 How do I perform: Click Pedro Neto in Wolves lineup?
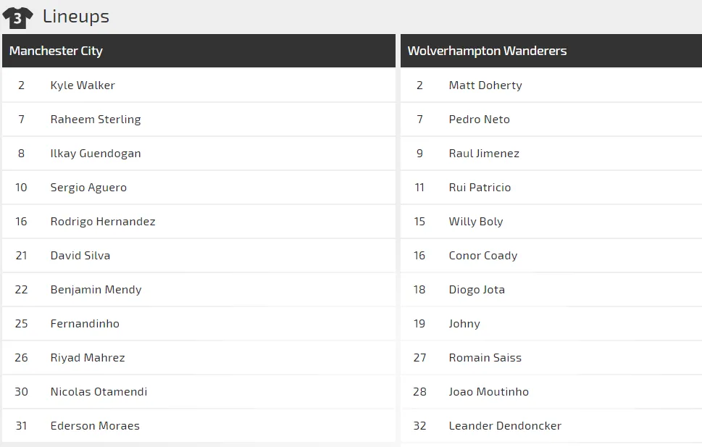(479, 120)
